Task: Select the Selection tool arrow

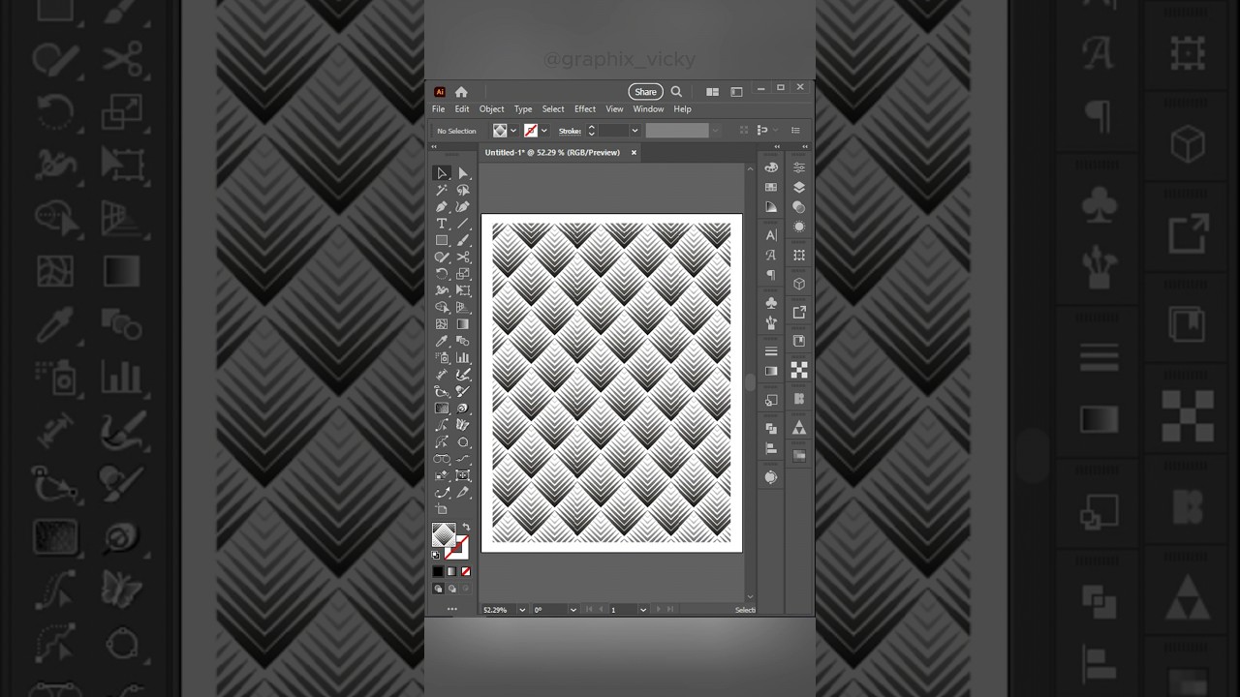Action: tap(442, 173)
